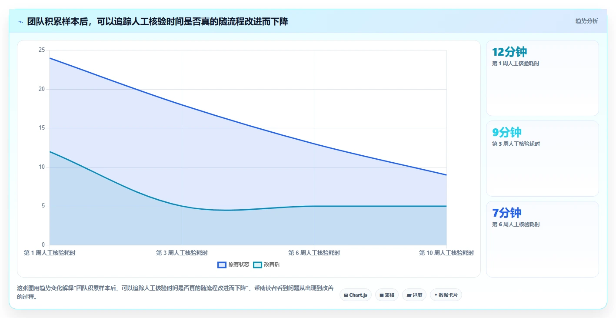
Task: Click the 第 6 周人工核验耗时 axis label
Action: [x=314, y=253]
